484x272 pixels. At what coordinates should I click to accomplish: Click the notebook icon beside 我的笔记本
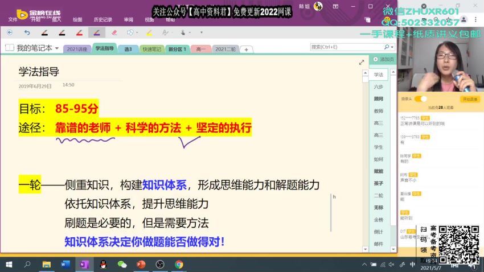[10, 48]
